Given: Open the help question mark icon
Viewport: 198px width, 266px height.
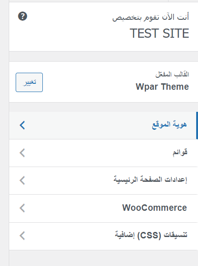Looking at the screenshot, I should click(x=23, y=16).
